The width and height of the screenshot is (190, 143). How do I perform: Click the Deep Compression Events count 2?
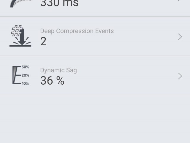(x=43, y=42)
